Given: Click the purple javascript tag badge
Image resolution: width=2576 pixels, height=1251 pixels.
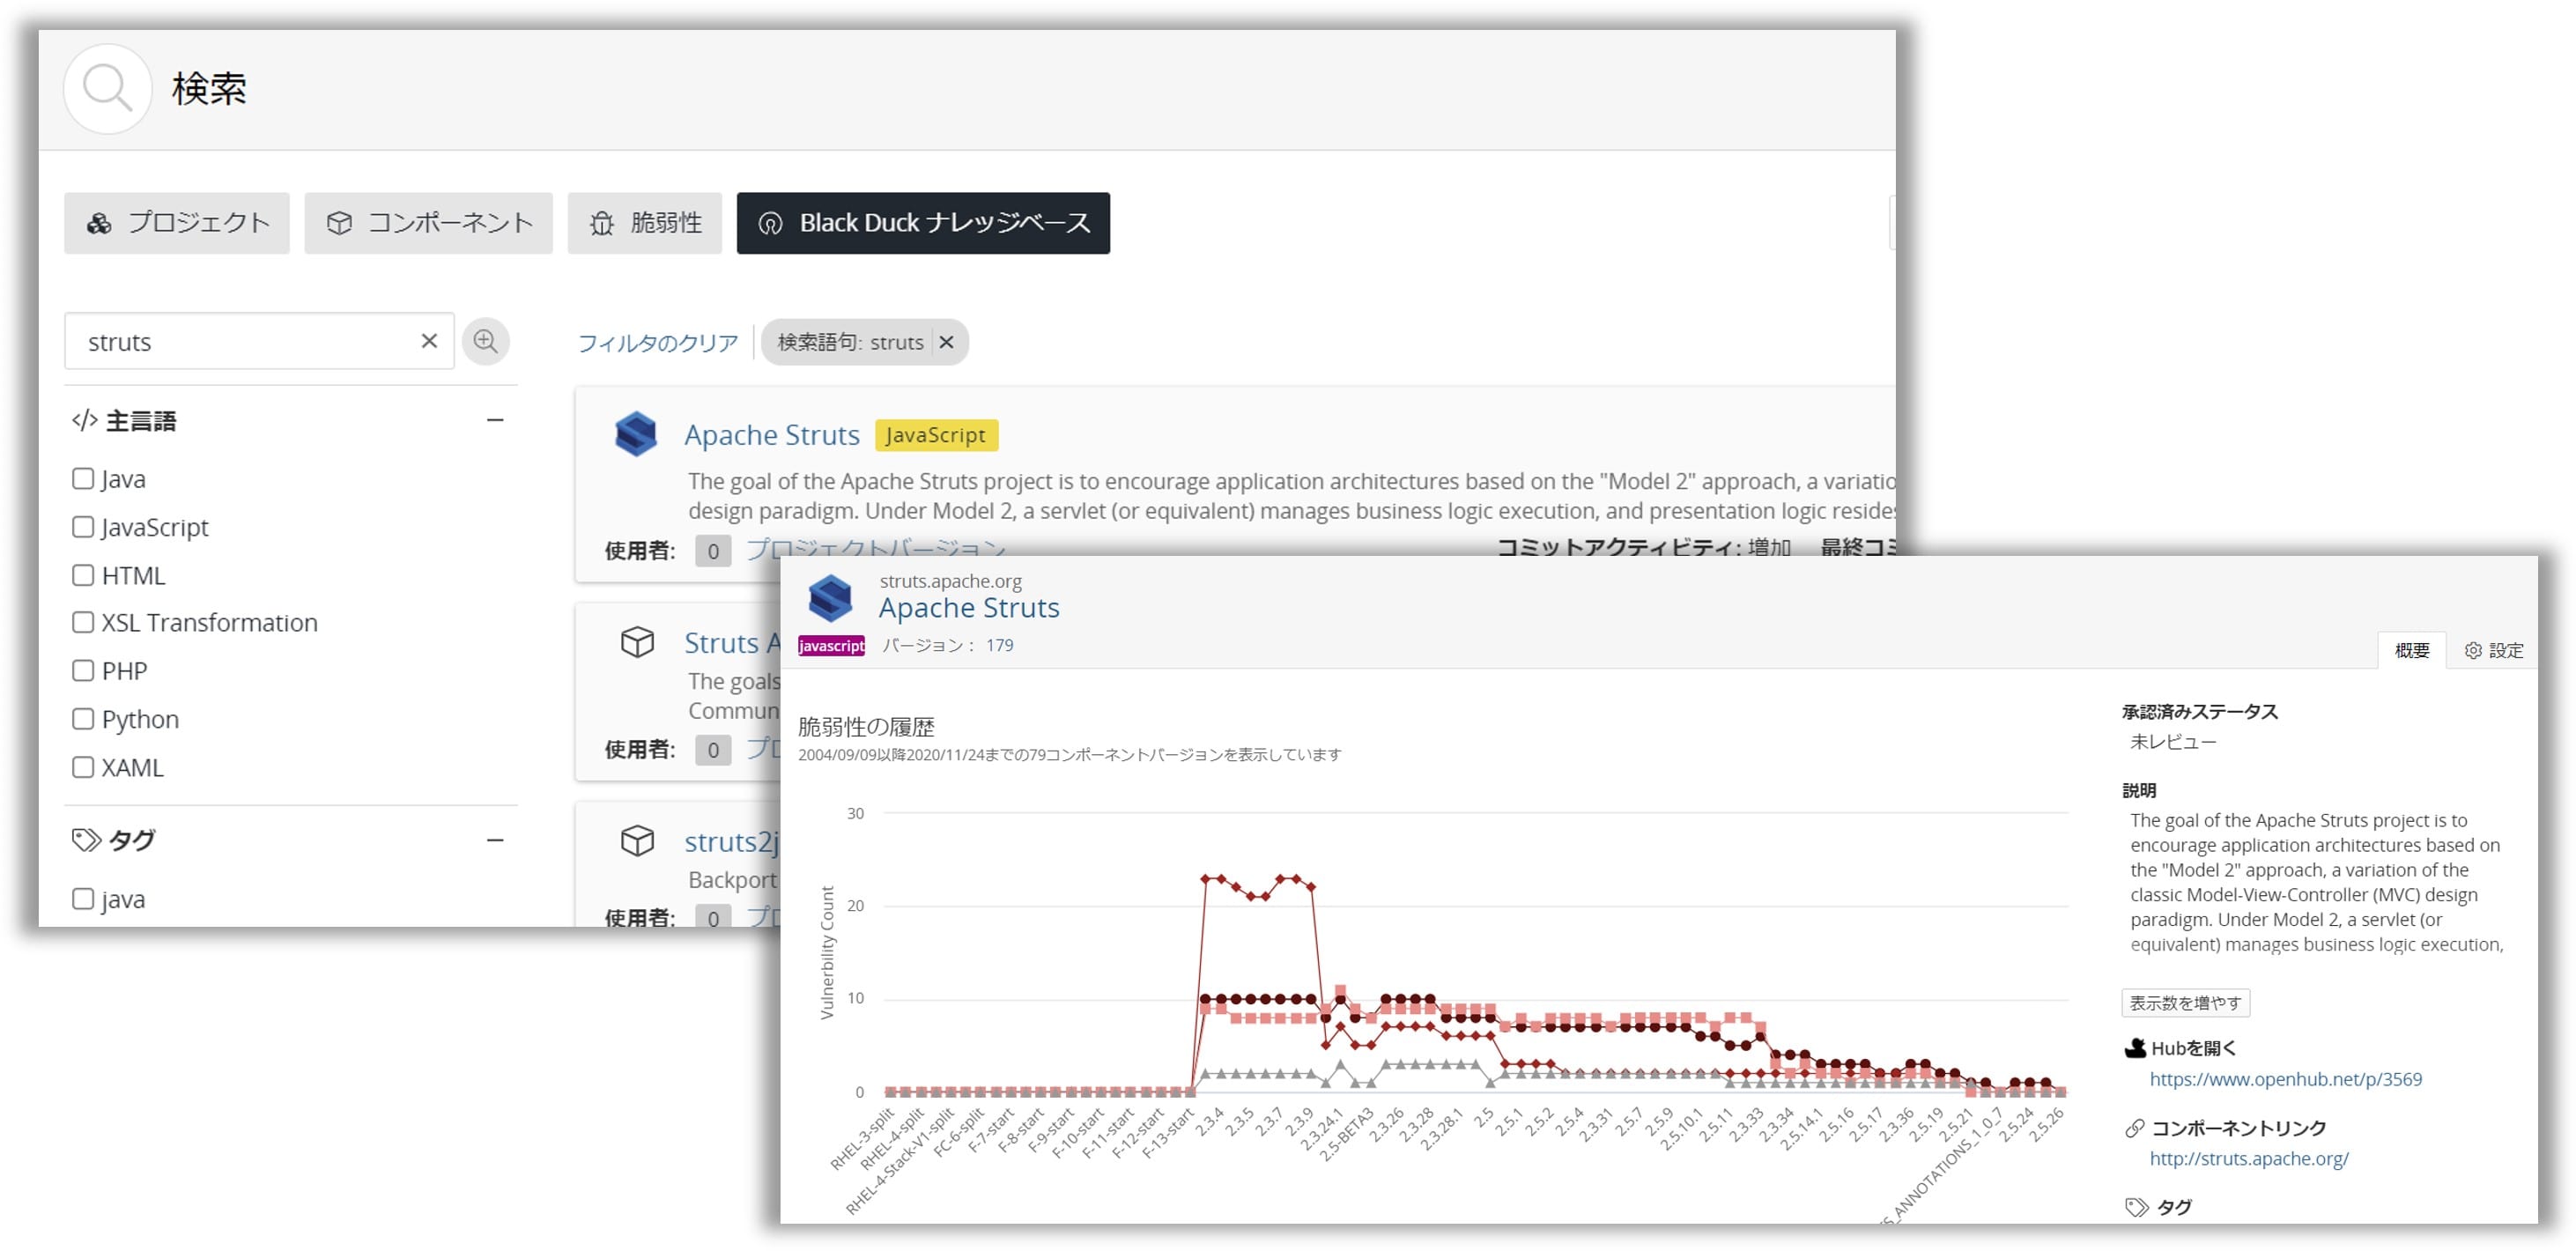Looking at the screenshot, I should [831, 646].
